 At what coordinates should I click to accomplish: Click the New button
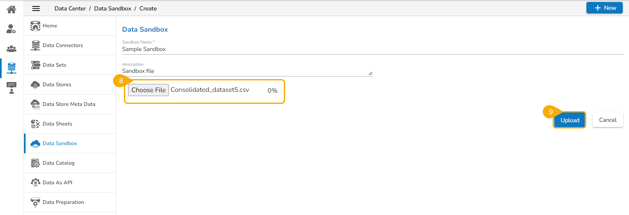604,8
